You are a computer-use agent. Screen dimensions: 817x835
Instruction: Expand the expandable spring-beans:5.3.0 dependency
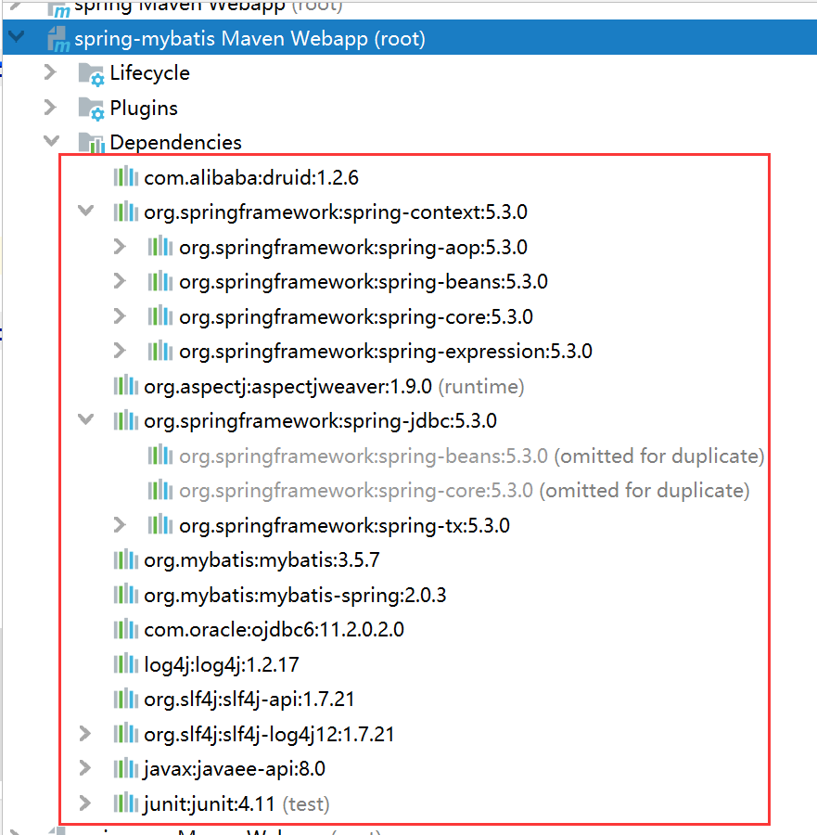click(x=121, y=281)
